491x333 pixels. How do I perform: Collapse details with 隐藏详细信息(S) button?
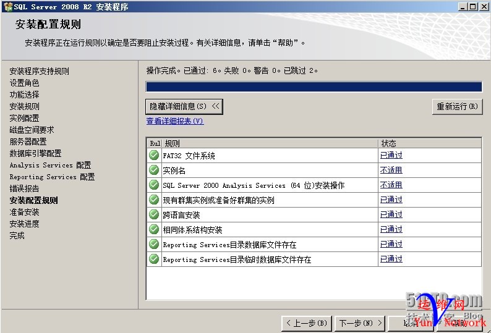coord(184,106)
